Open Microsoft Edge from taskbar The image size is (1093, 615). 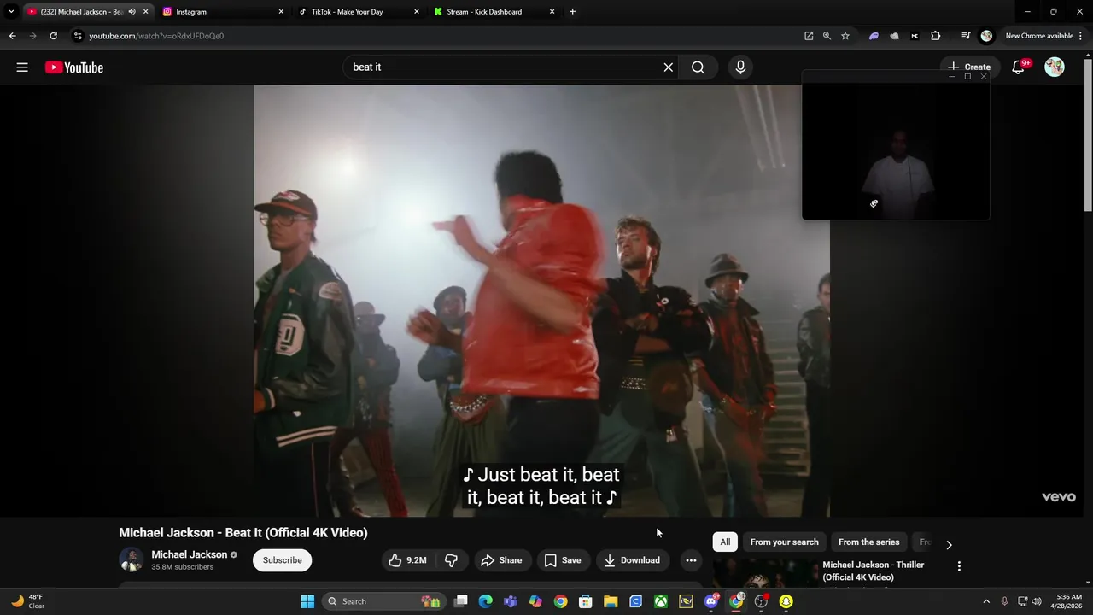486,601
